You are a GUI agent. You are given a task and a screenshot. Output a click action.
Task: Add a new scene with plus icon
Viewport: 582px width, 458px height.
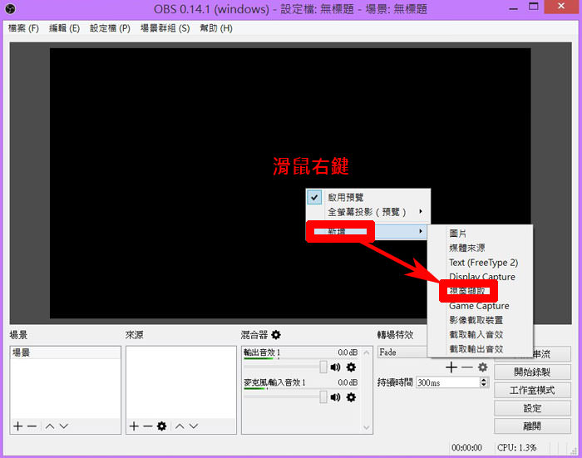click(x=17, y=426)
